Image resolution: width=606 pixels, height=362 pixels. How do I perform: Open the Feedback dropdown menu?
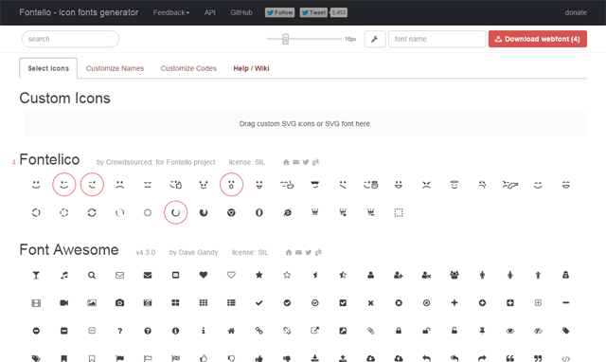(171, 12)
